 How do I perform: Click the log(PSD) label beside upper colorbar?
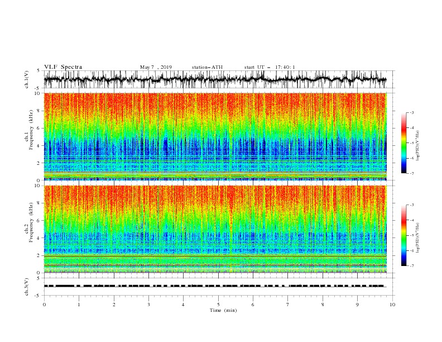417,146
